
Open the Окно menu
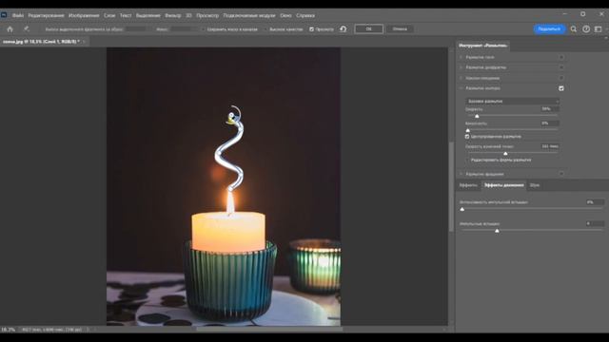click(285, 15)
